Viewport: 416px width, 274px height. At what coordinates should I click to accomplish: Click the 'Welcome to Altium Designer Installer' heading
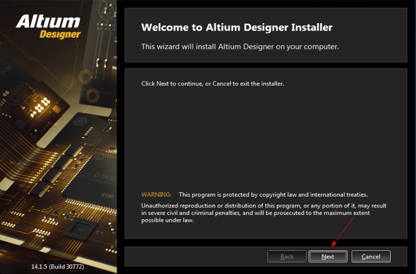(236, 27)
